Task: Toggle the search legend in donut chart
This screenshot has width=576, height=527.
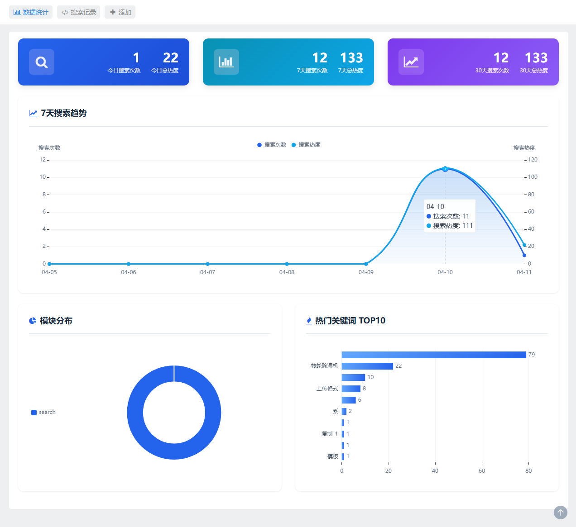Action: (x=43, y=412)
